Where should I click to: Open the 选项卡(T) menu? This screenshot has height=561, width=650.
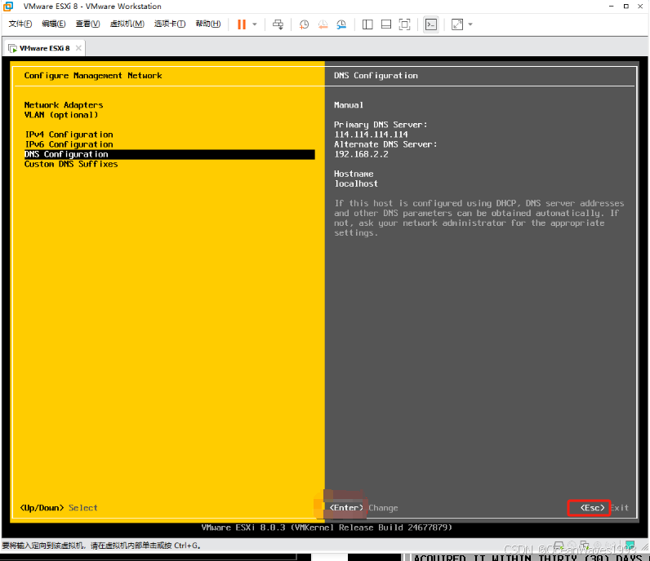pos(170,24)
